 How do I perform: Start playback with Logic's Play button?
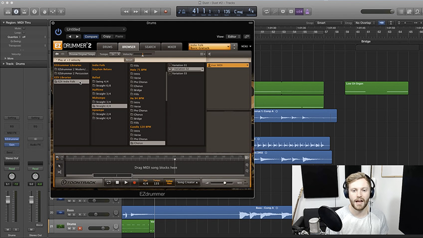click(x=156, y=11)
